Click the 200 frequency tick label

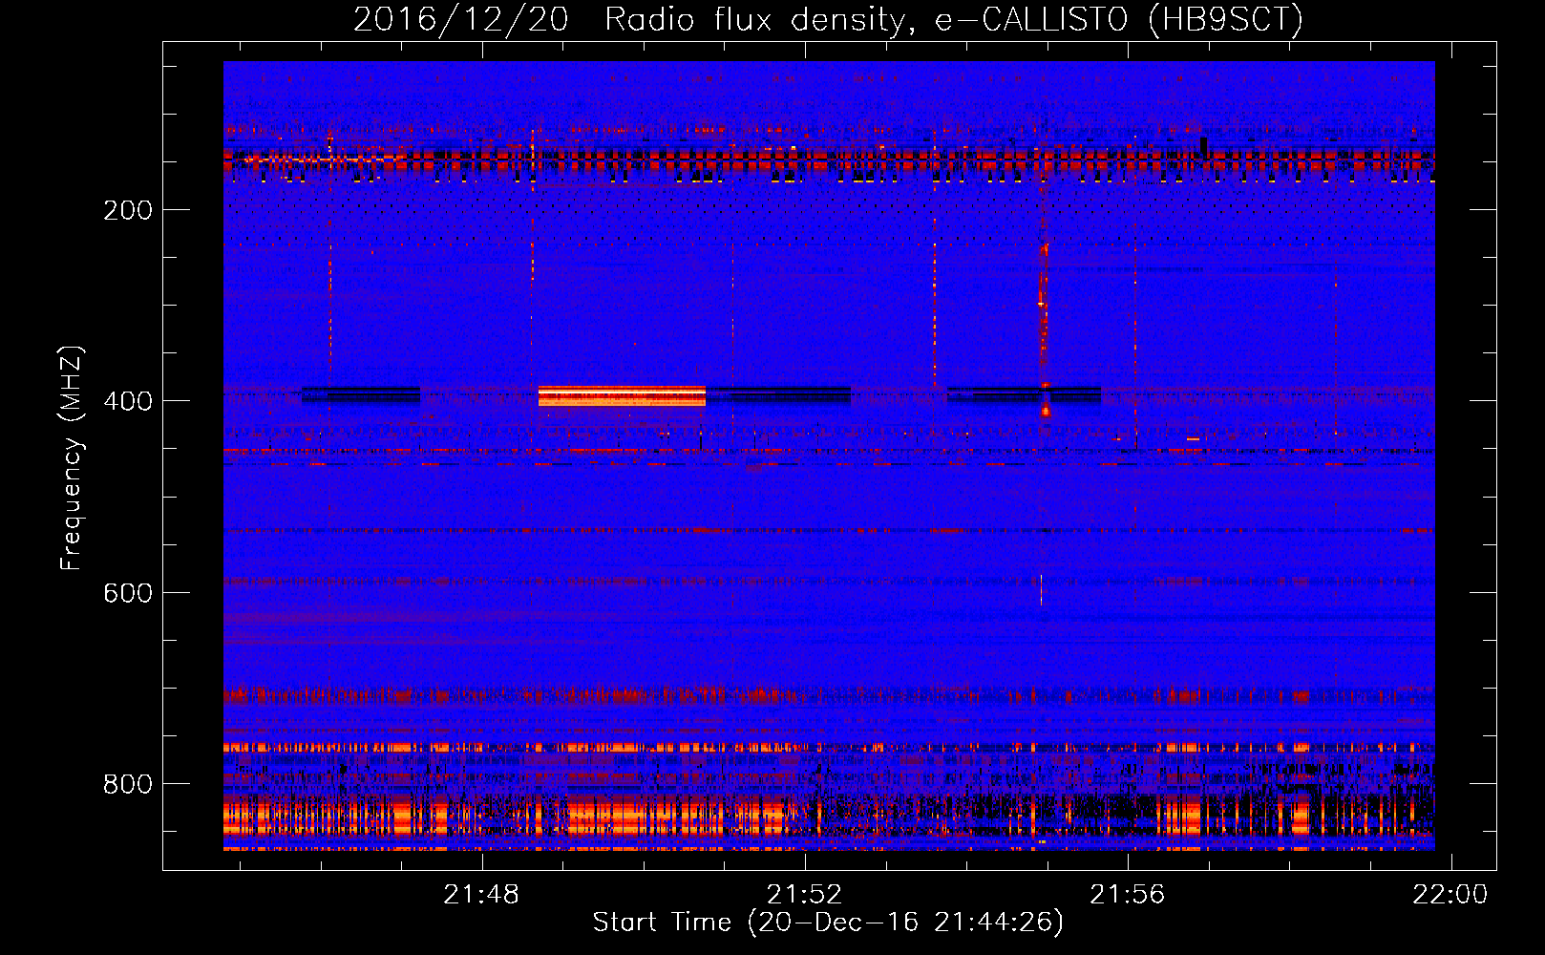(128, 210)
